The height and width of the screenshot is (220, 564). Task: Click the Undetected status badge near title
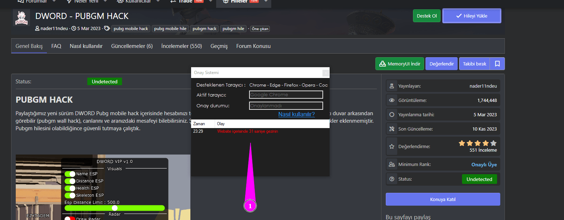coord(104,82)
